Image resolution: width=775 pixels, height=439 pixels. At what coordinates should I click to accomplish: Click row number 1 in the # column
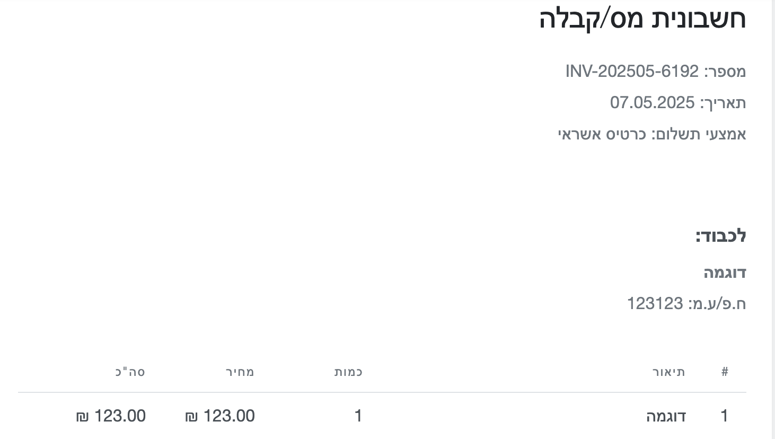(725, 416)
